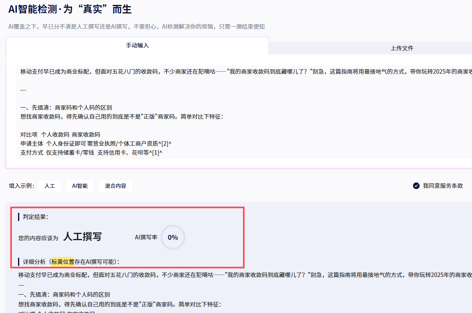
Task: Click the 人工撰写 result text
Action: pyautogui.click(x=82, y=236)
